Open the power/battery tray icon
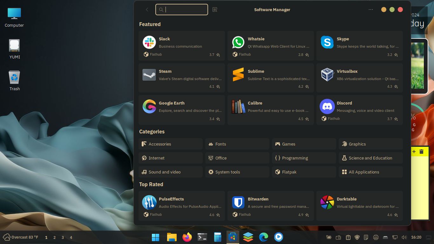Viewport: 434px width, 244px height. coord(329,237)
